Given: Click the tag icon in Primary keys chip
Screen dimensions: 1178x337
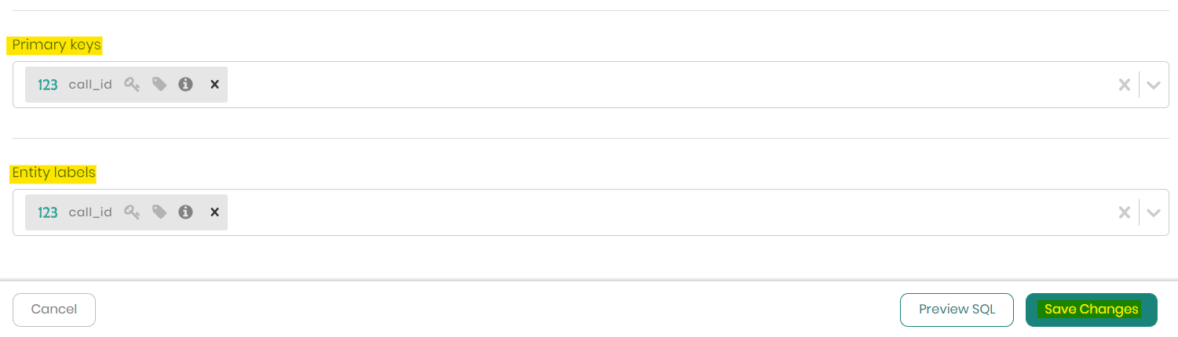Looking at the screenshot, I should click(x=159, y=85).
